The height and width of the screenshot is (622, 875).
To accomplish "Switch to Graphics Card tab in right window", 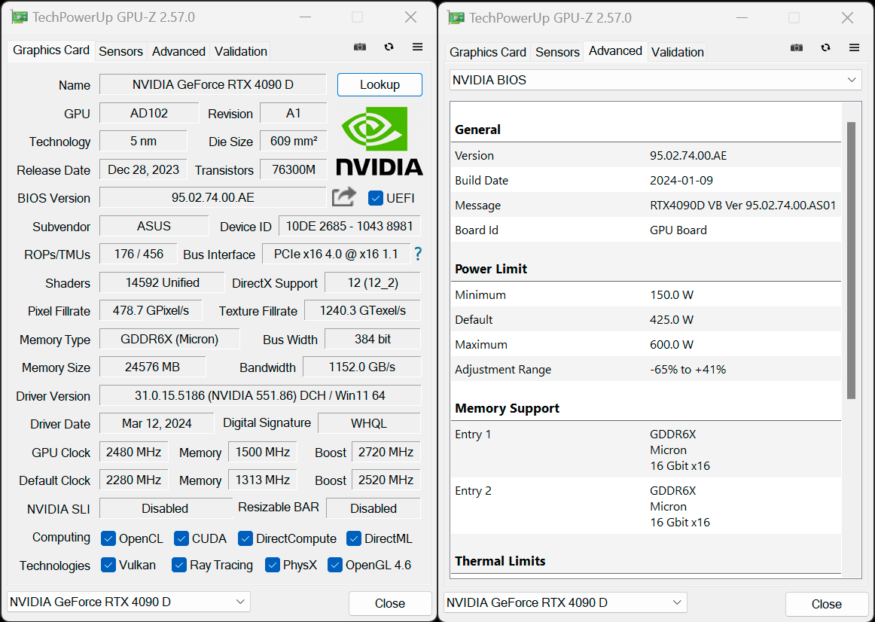I will point(488,52).
